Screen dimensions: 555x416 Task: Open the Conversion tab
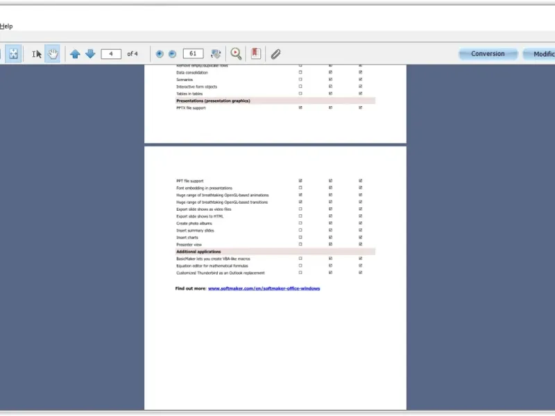coord(488,54)
